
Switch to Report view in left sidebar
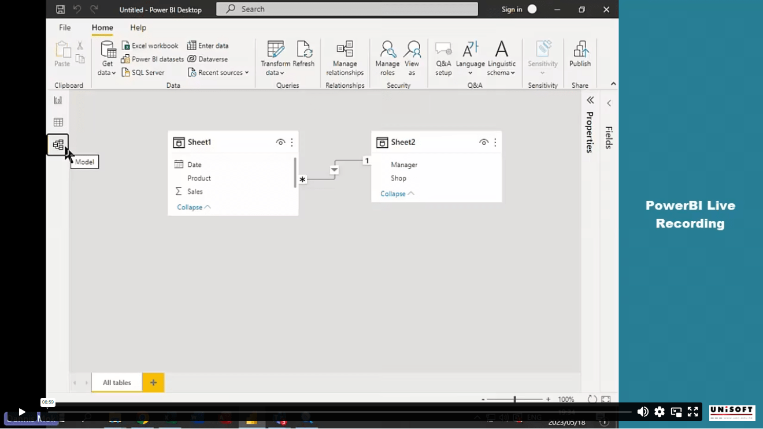(x=58, y=99)
